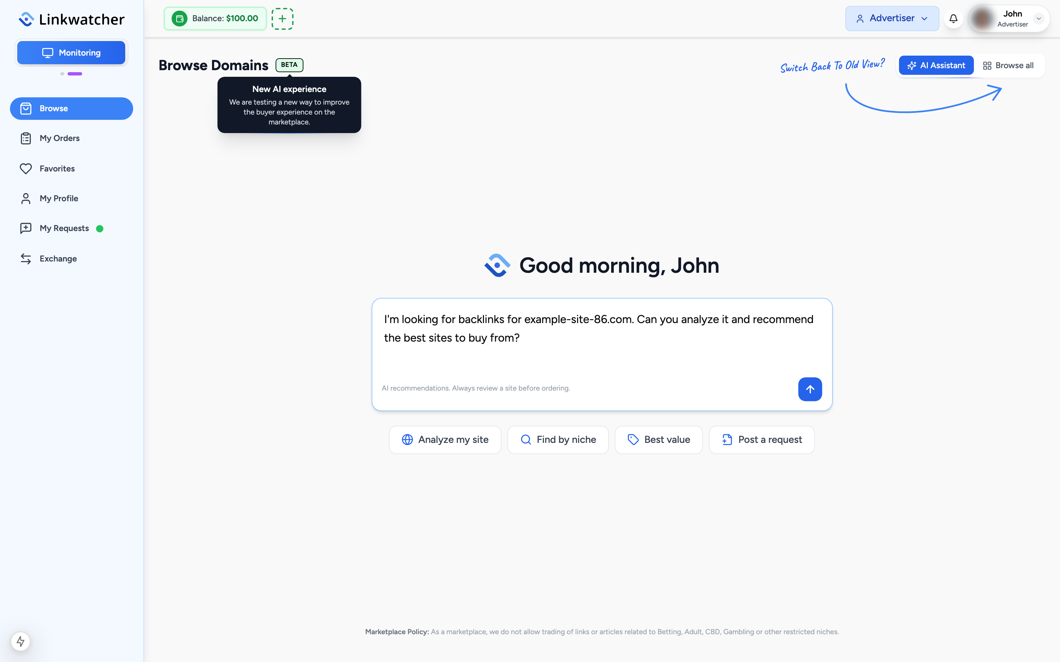Click the lightning bolt button
1060x662 pixels.
click(21, 641)
